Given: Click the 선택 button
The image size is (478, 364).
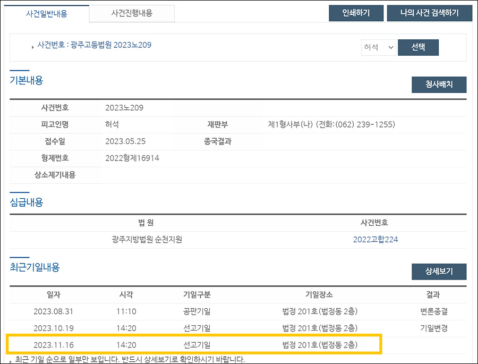Looking at the screenshot, I should coord(418,47).
